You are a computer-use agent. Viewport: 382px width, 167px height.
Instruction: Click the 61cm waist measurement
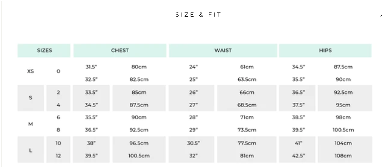pos(247,67)
